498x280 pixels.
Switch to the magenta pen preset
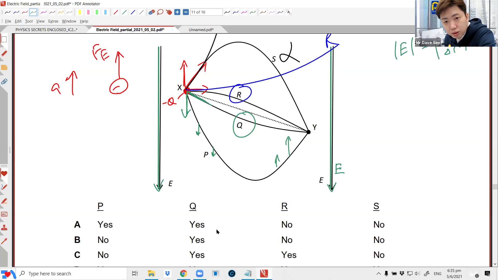pyautogui.click(x=44, y=12)
